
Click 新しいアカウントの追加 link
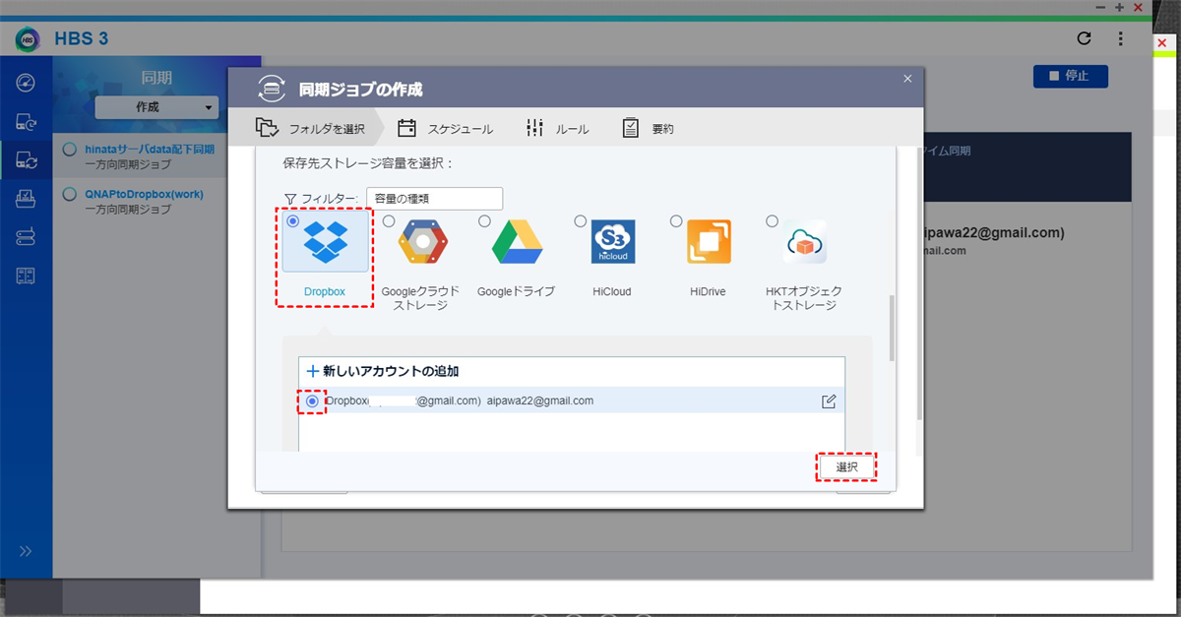coord(391,372)
